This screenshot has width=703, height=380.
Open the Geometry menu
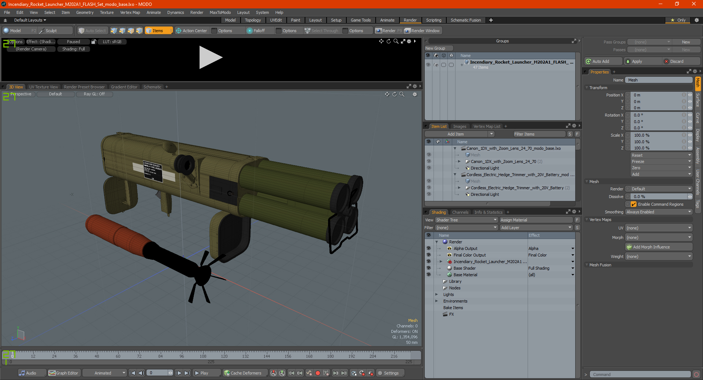(x=85, y=12)
